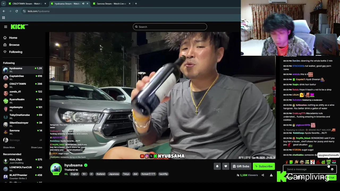340x191 pixels.
Task: Click the IRL category link
Action: click(66, 174)
